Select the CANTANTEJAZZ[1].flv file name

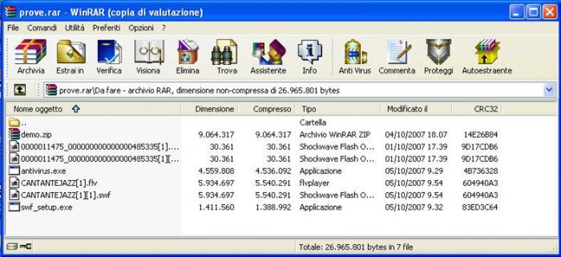coord(59,183)
